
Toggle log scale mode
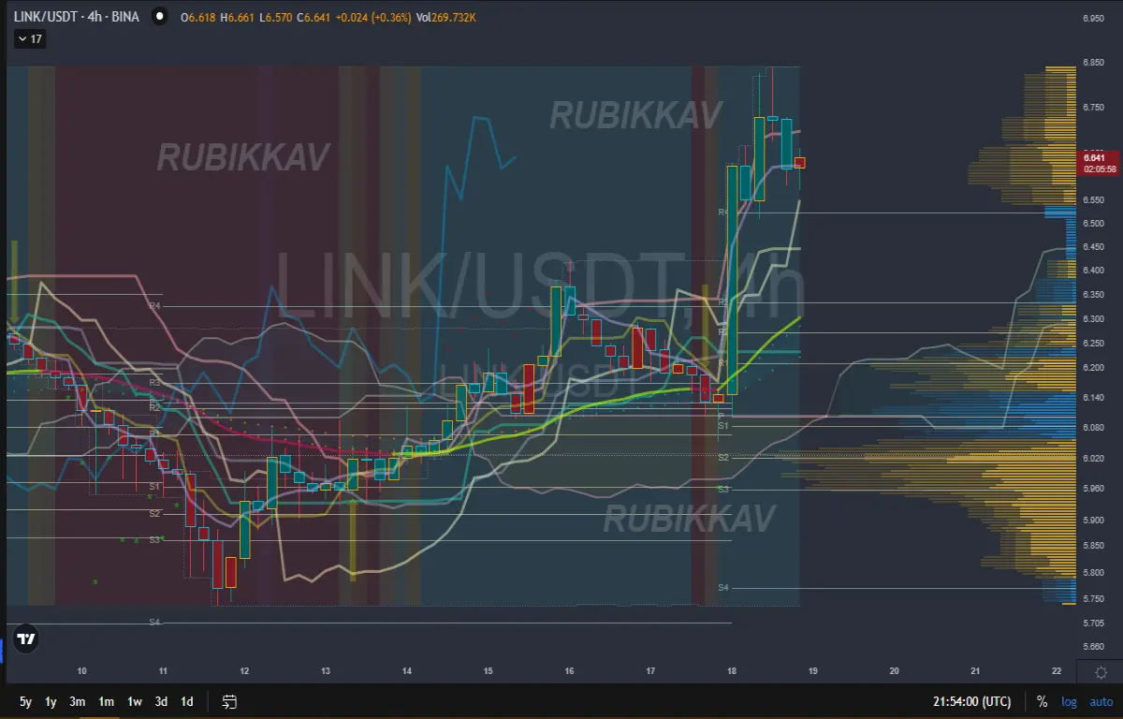(x=1069, y=701)
